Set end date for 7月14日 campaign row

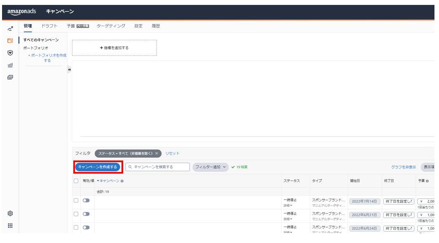(399, 201)
